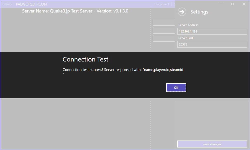This screenshot has height=150, width=250.
Task: Click the Server Address input field
Action: pyautogui.click(x=212, y=31)
